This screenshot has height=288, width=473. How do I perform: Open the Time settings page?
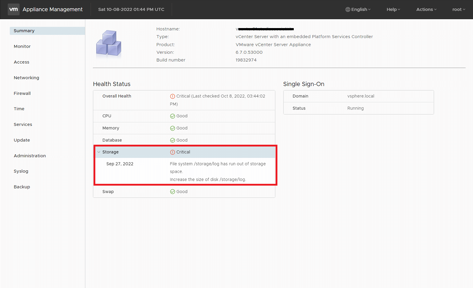click(19, 109)
